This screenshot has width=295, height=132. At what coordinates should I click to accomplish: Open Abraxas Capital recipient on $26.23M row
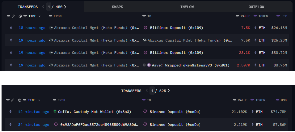[190, 40]
